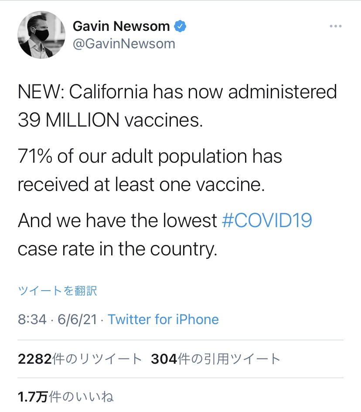Click the 2282 retweet count number
Viewport: 361px width, 412px height.
click(x=35, y=359)
